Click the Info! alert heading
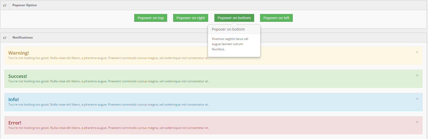428x139 pixels. click(x=13, y=99)
